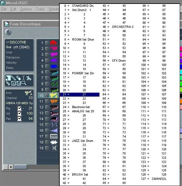Click the drum kit icon in the Icon field

pyautogui.click(x=28, y=93)
